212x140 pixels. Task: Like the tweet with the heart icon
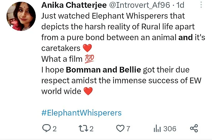120,129
